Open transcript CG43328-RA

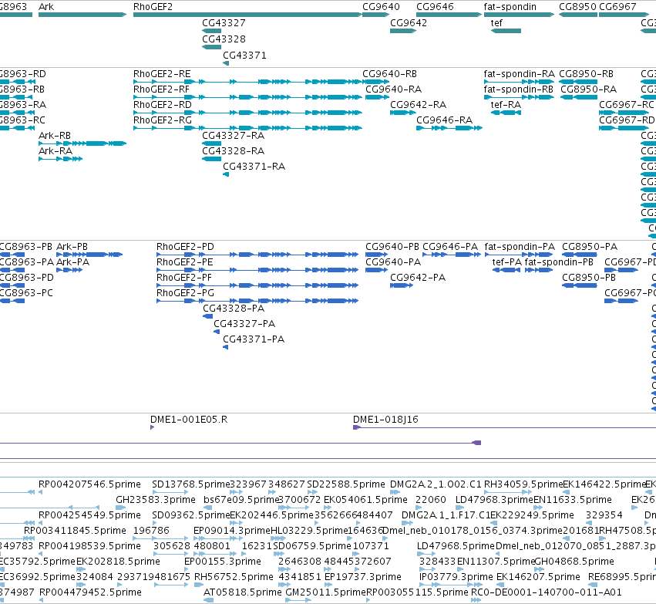coord(212,159)
